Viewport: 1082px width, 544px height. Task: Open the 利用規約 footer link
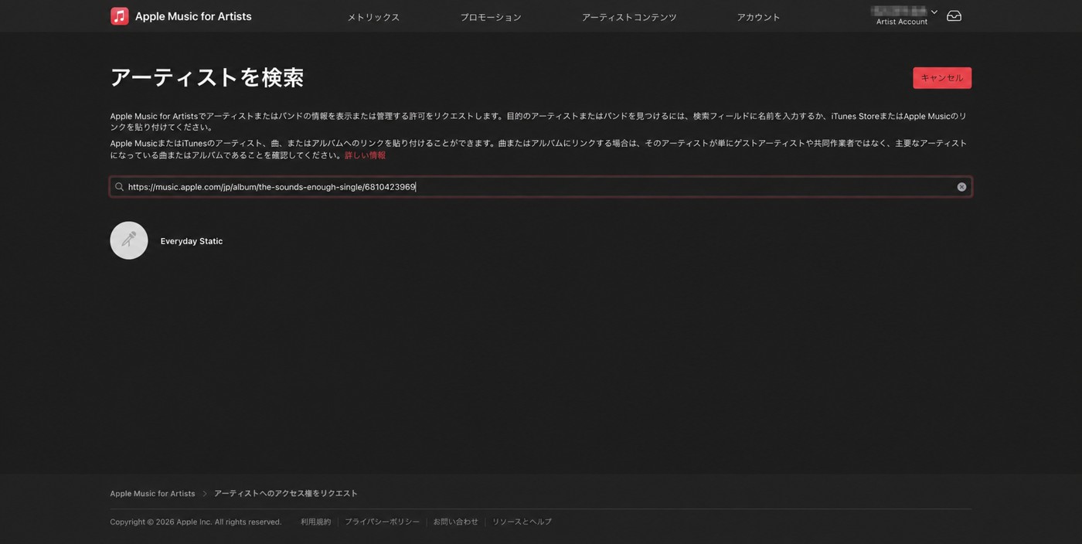pyautogui.click(x=315, y=522)
